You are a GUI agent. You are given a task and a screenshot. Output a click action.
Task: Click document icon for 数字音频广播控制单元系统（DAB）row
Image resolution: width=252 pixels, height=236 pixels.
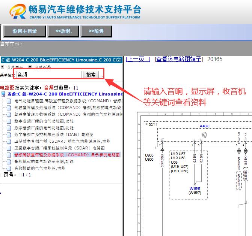click(9, 135)
